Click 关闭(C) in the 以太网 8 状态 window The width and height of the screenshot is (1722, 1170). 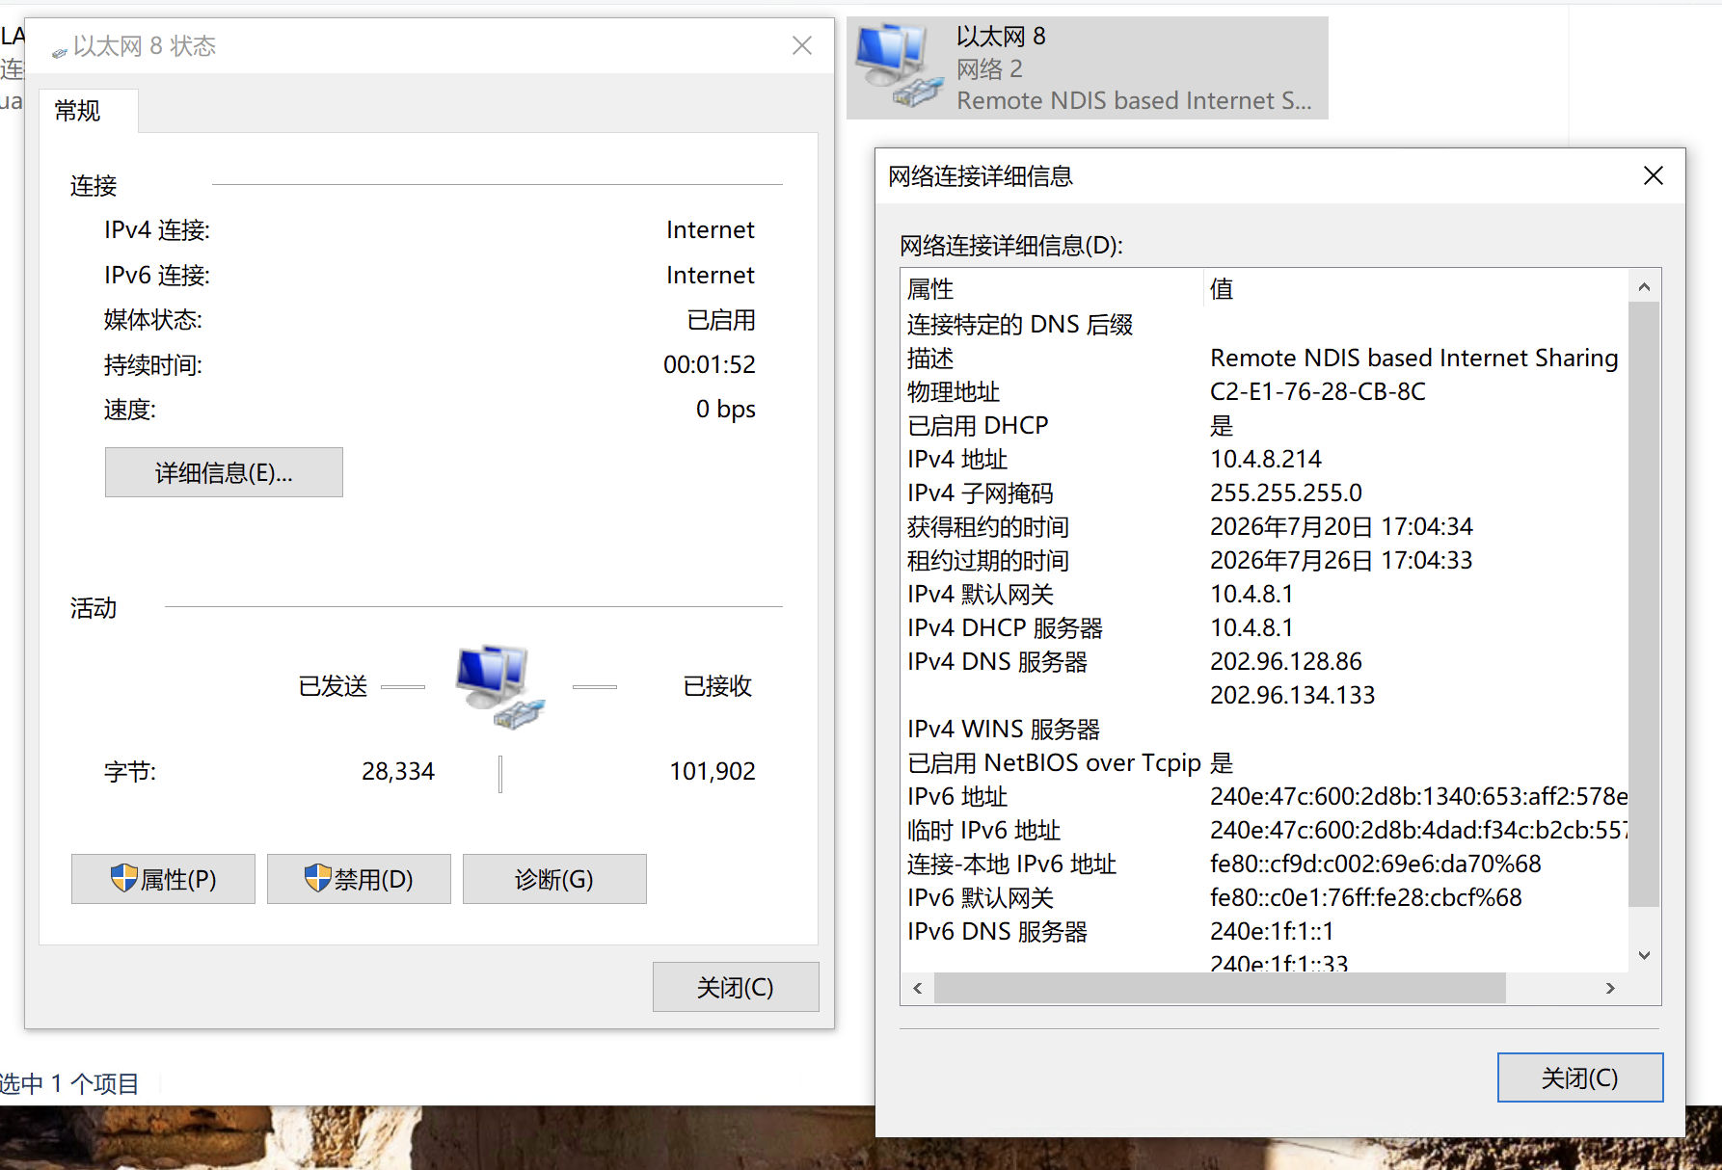tap(736, 987)
